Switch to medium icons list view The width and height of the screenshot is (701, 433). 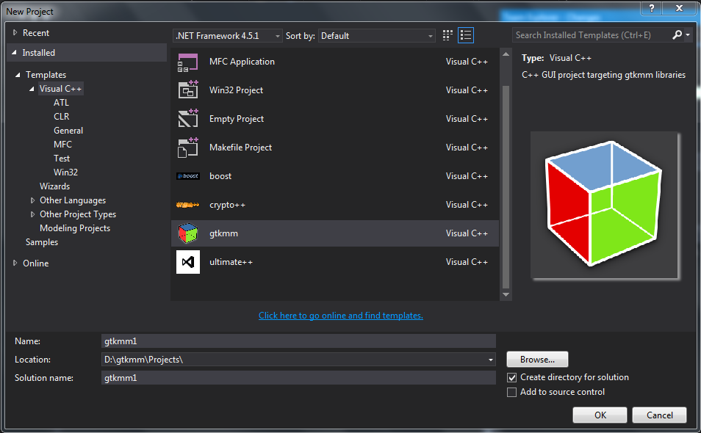[466, 35]
